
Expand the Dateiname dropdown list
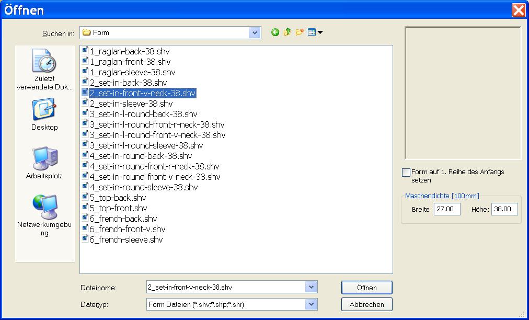(311, 287)
